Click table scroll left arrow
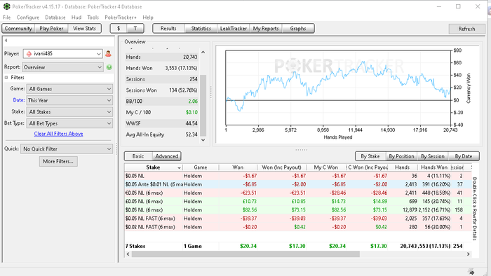Viewport: 491px width, 276px height. point(128,254)
